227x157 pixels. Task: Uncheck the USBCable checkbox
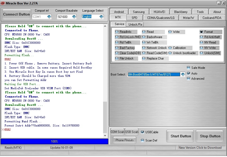[x=142, y=132]
